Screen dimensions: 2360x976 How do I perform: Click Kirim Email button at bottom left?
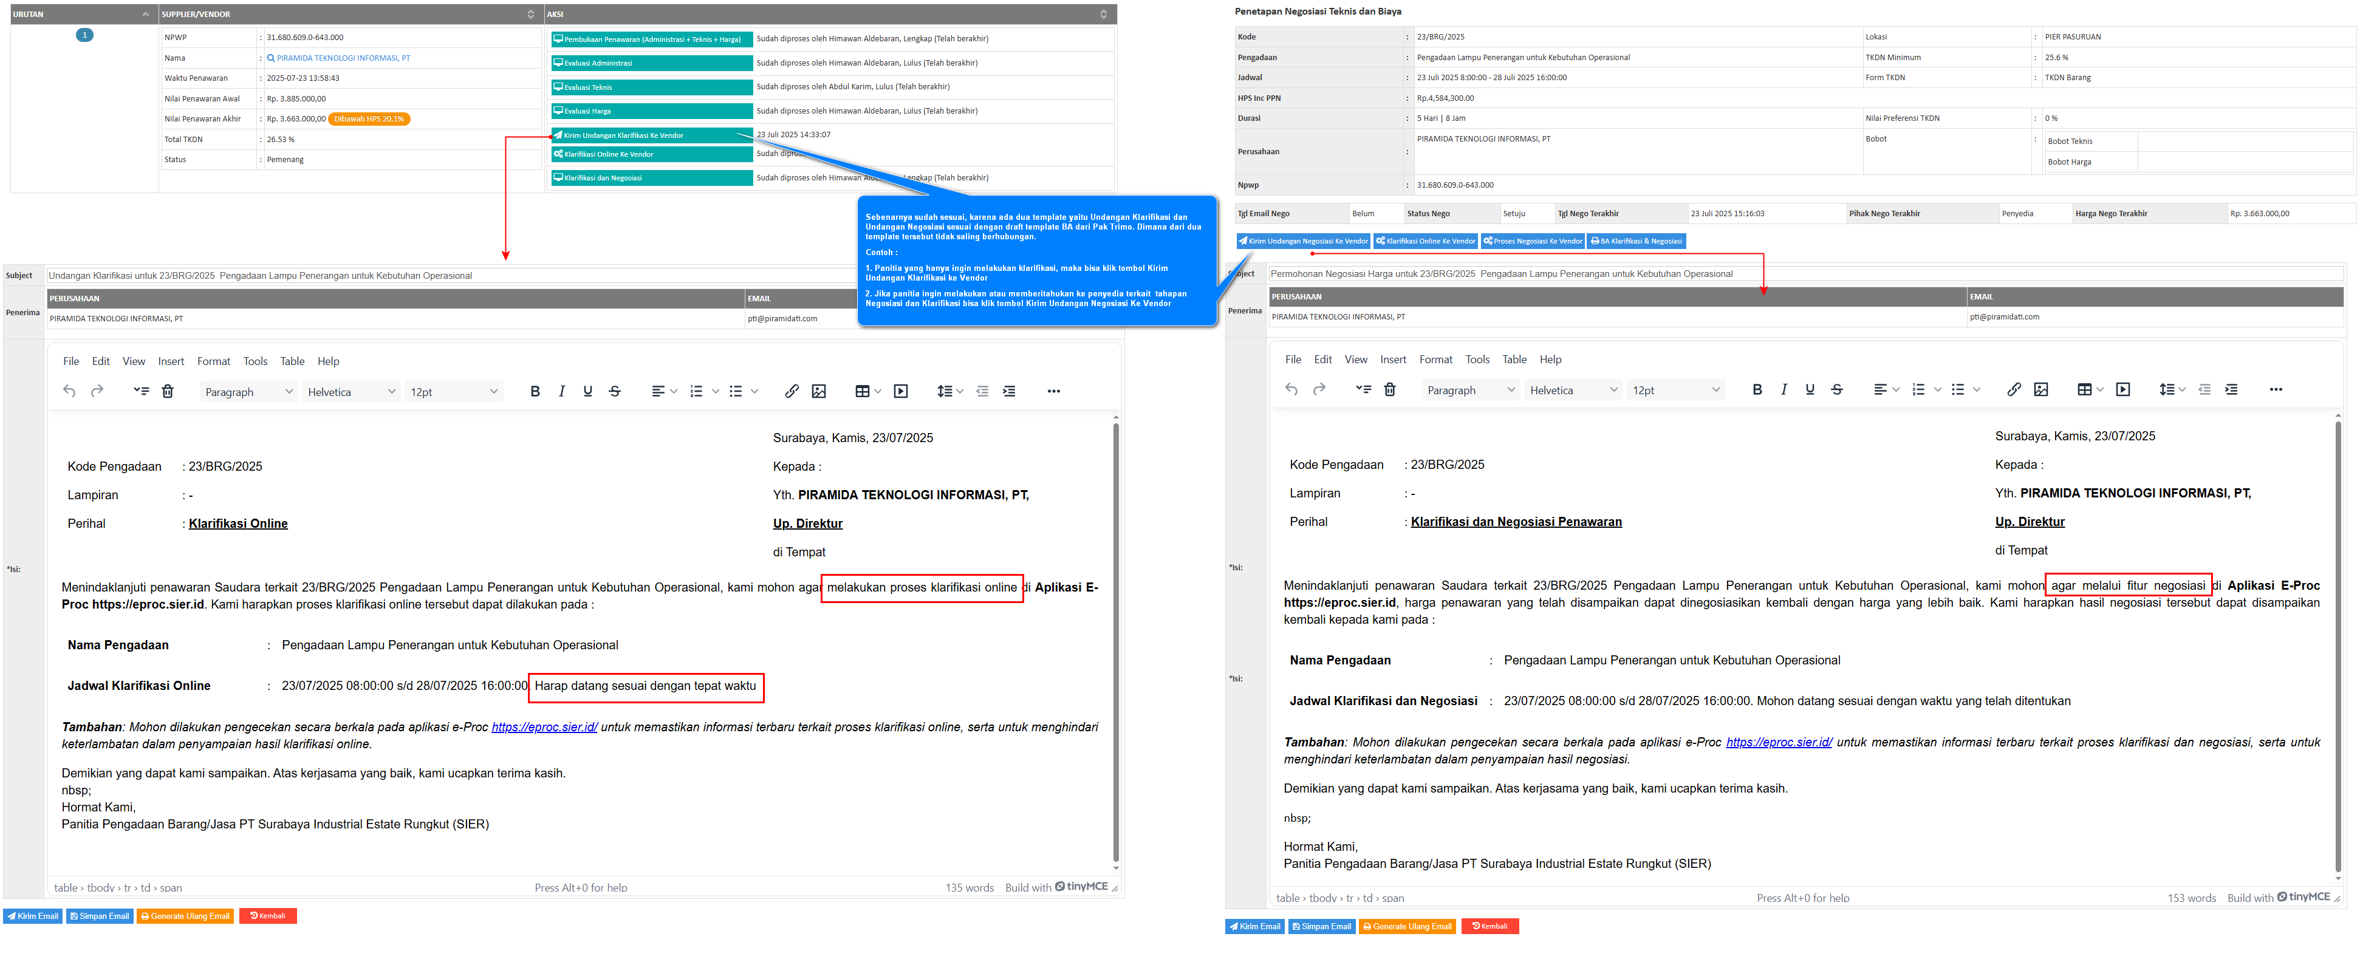coord(33,916)
